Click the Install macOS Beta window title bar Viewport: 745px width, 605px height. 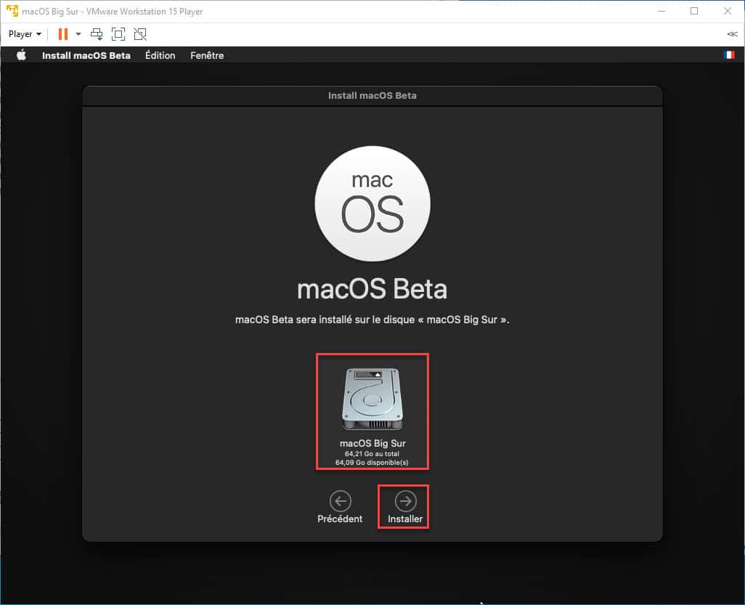click(x=372, y=95)
